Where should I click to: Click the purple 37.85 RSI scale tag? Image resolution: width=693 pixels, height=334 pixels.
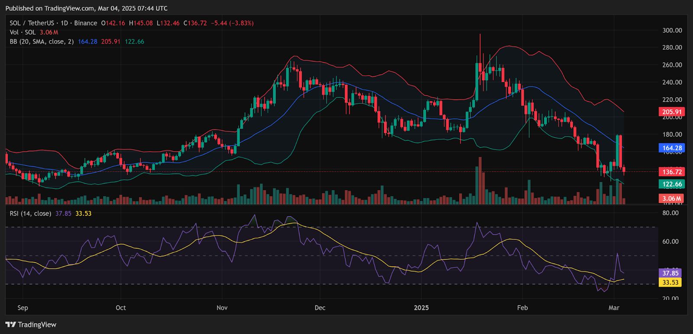pyautogui.click(x=670, y=273)
